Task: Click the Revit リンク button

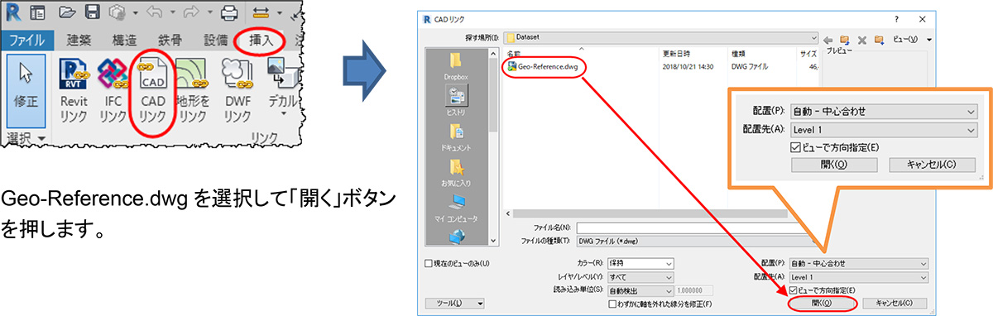Action: 74,91
